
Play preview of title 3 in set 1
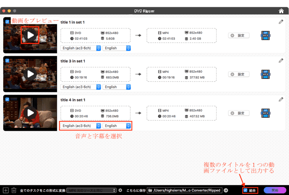[30, 74]
